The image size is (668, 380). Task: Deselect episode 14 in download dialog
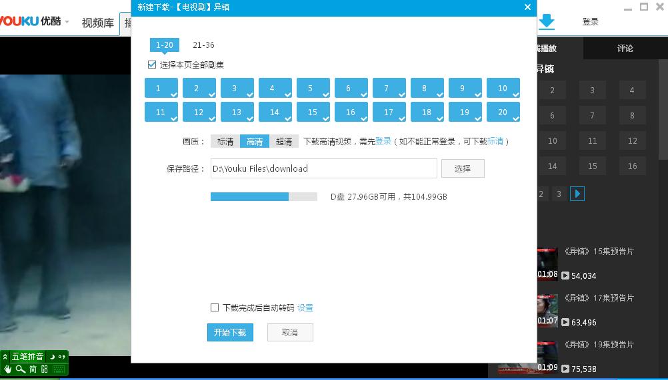pyautogui.click(x=275, y=112)
